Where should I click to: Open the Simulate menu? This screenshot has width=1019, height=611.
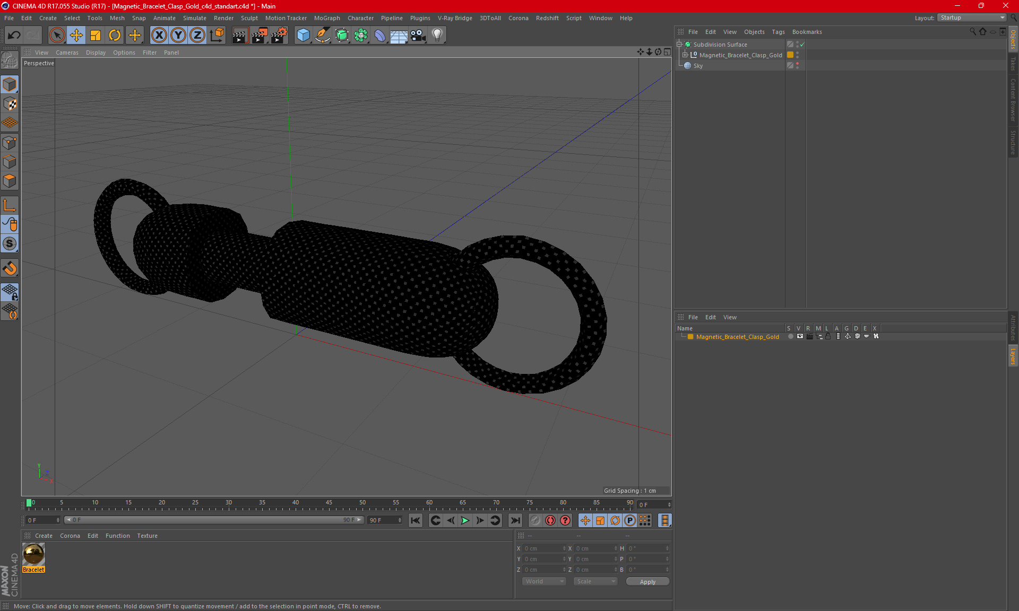(x=194, y=18)
